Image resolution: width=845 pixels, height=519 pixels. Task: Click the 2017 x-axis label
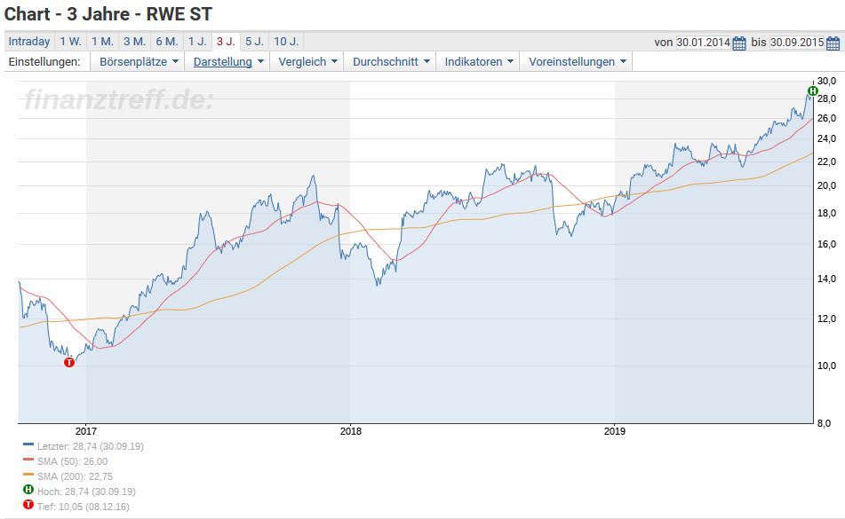[85, 431]
